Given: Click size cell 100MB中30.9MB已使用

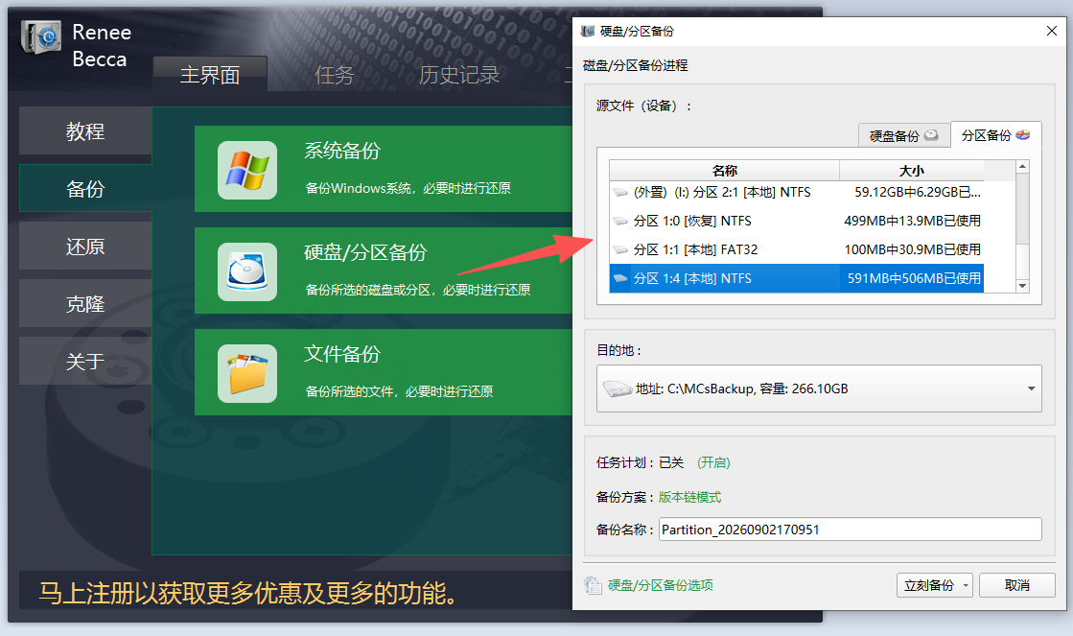Looking at the screenshot, I should (912, 249).
